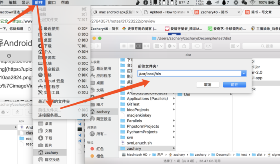Screen dimensions: 280x164
Task: Open the 窗口 menu in the menu bar
Action: click(52, 2)
